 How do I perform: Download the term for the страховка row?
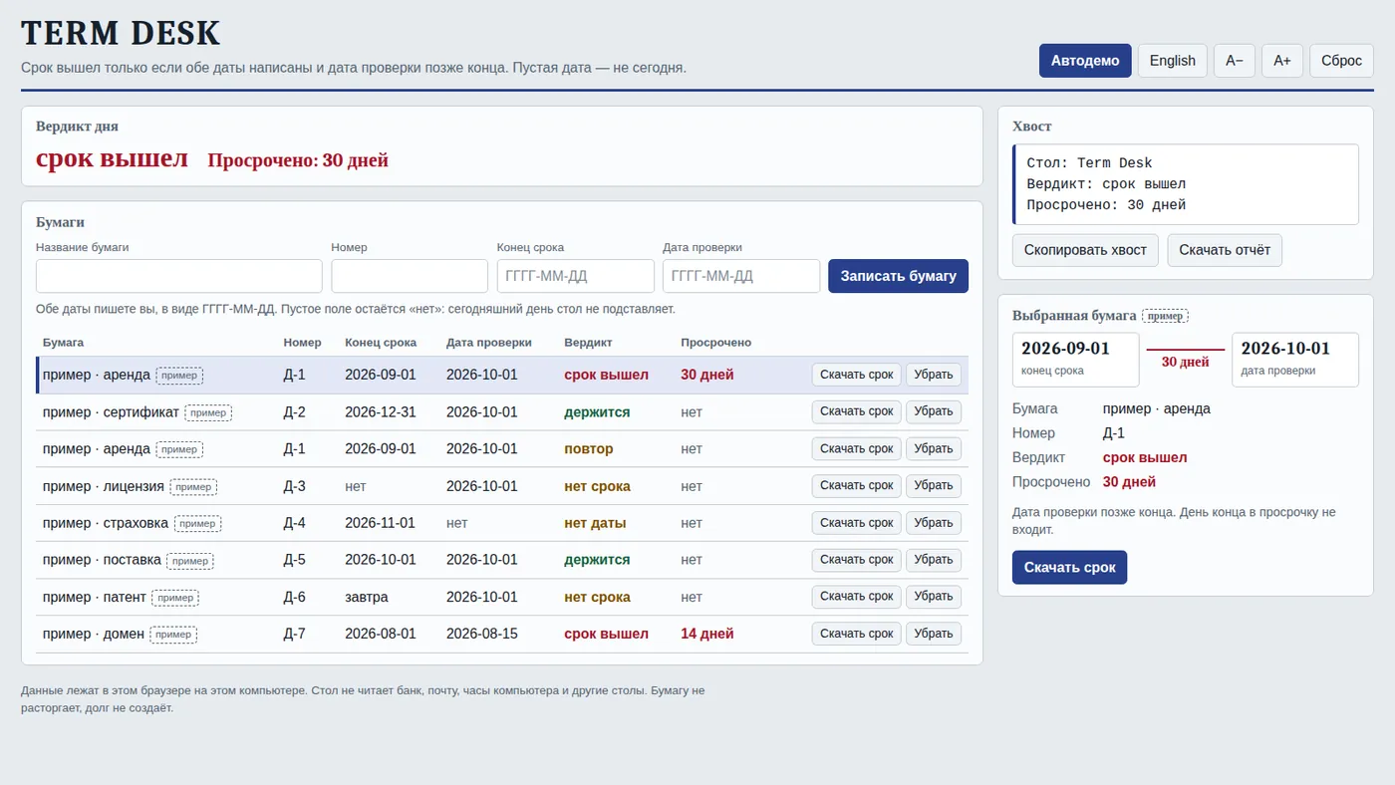pos(857,523)
